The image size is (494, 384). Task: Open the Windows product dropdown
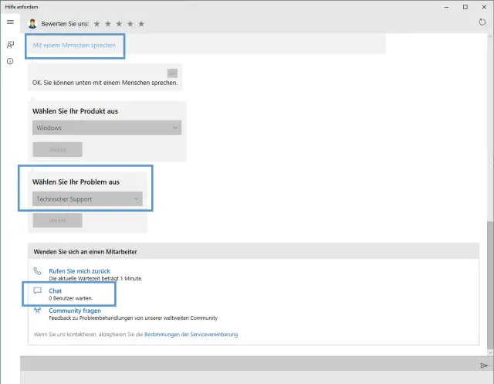coord(107,127)
